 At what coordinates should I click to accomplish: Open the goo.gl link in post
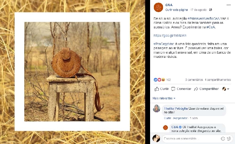pyautogui.click(x=170, y=36)
